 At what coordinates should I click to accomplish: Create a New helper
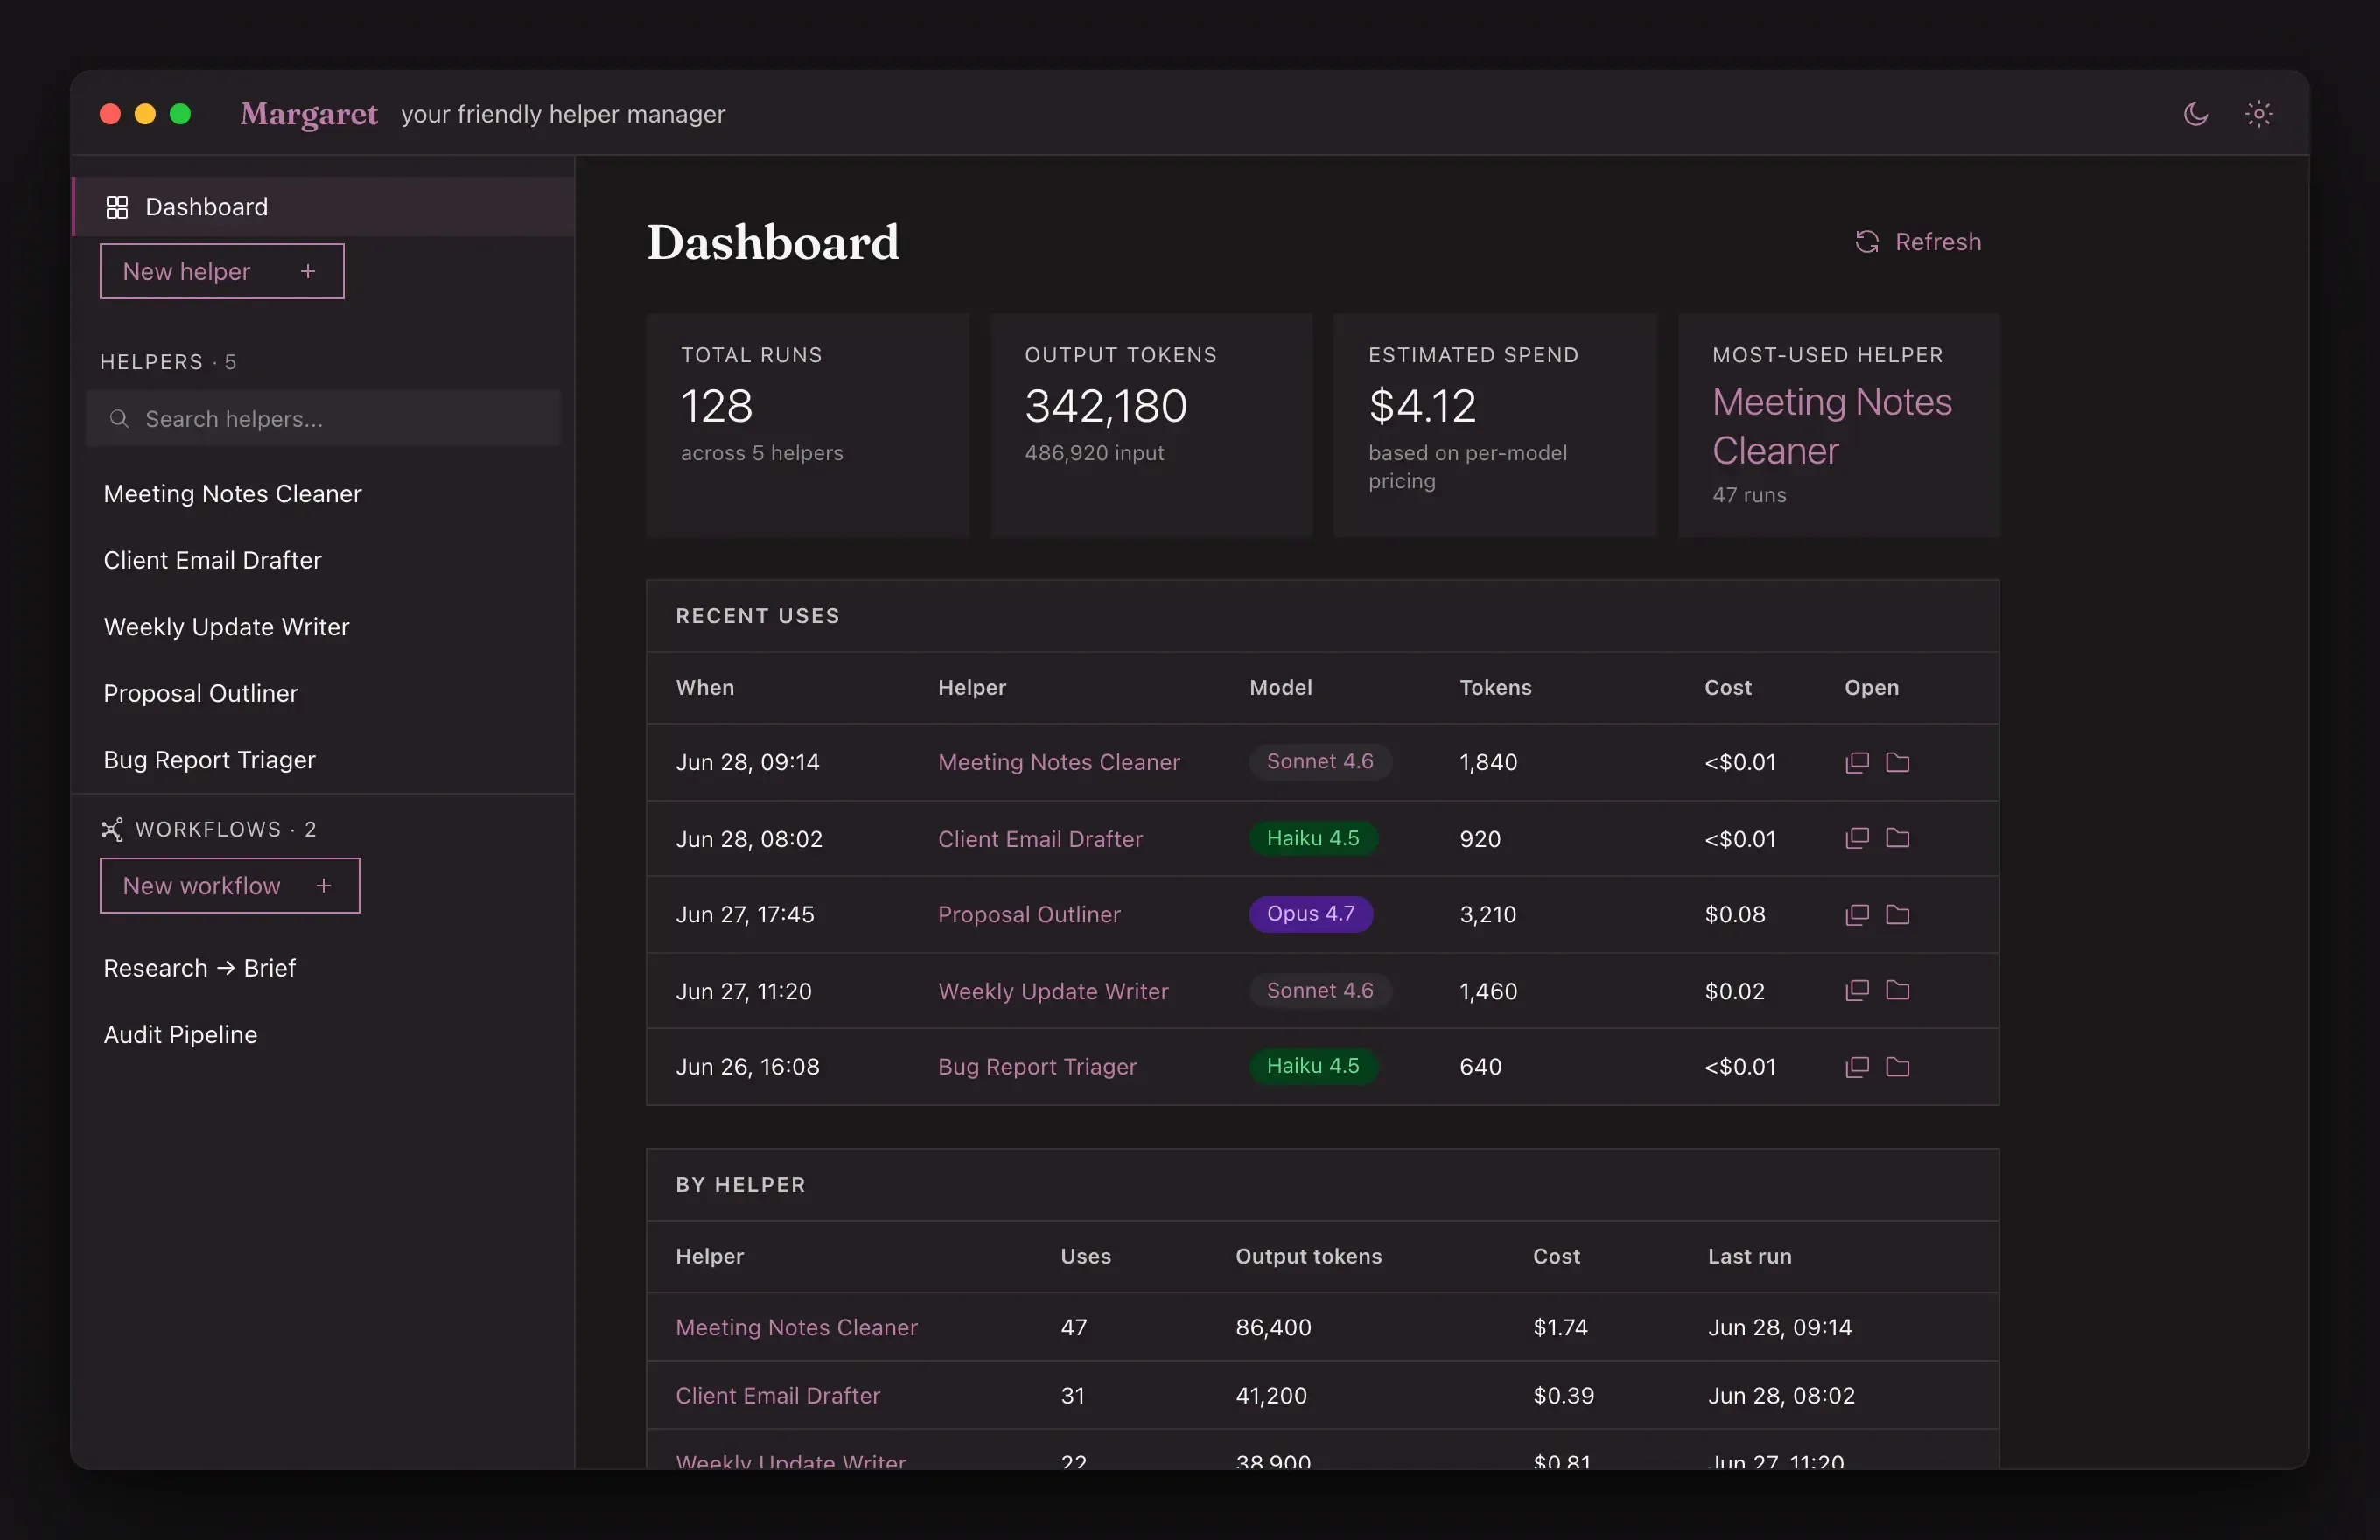coord(222,271)
